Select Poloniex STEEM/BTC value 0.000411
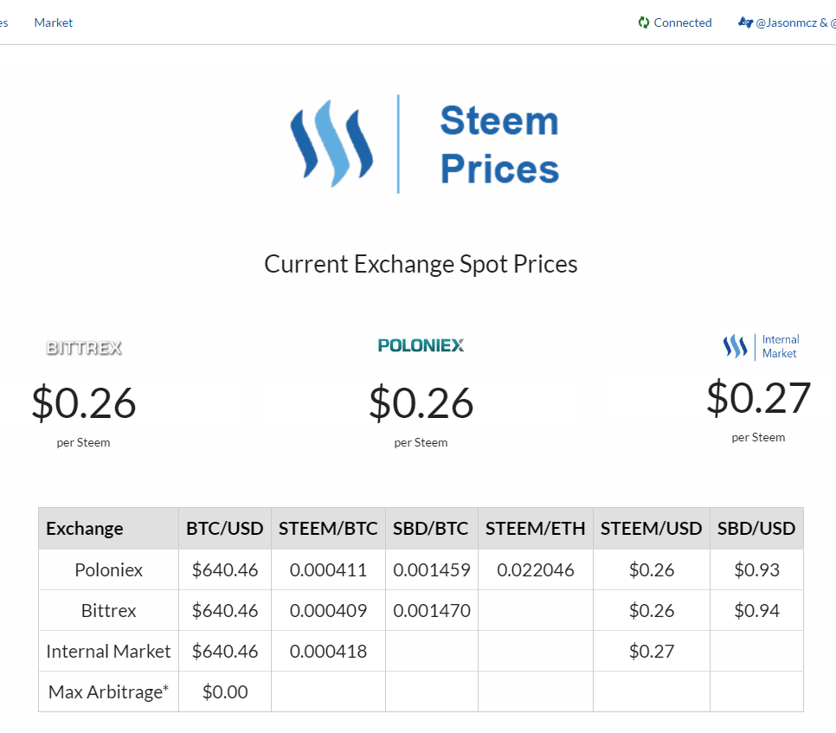Screen dimensions: 836x733 click(x=329, y=570)
